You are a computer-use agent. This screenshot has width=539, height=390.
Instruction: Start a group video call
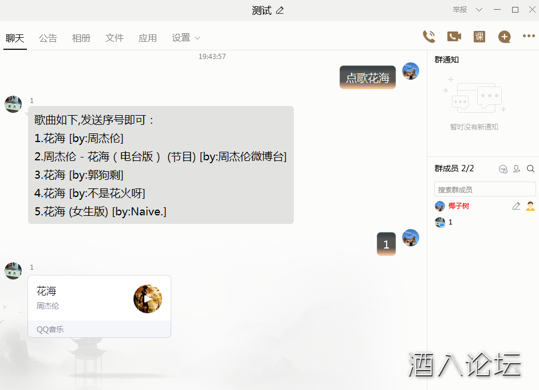(x=454, y=37)
